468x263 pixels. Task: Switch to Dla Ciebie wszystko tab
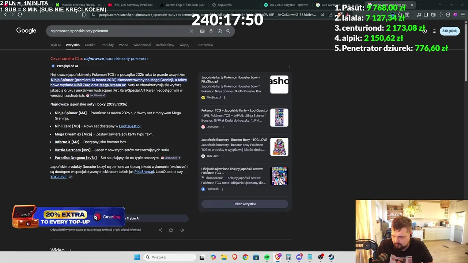(x=286, y=5)
